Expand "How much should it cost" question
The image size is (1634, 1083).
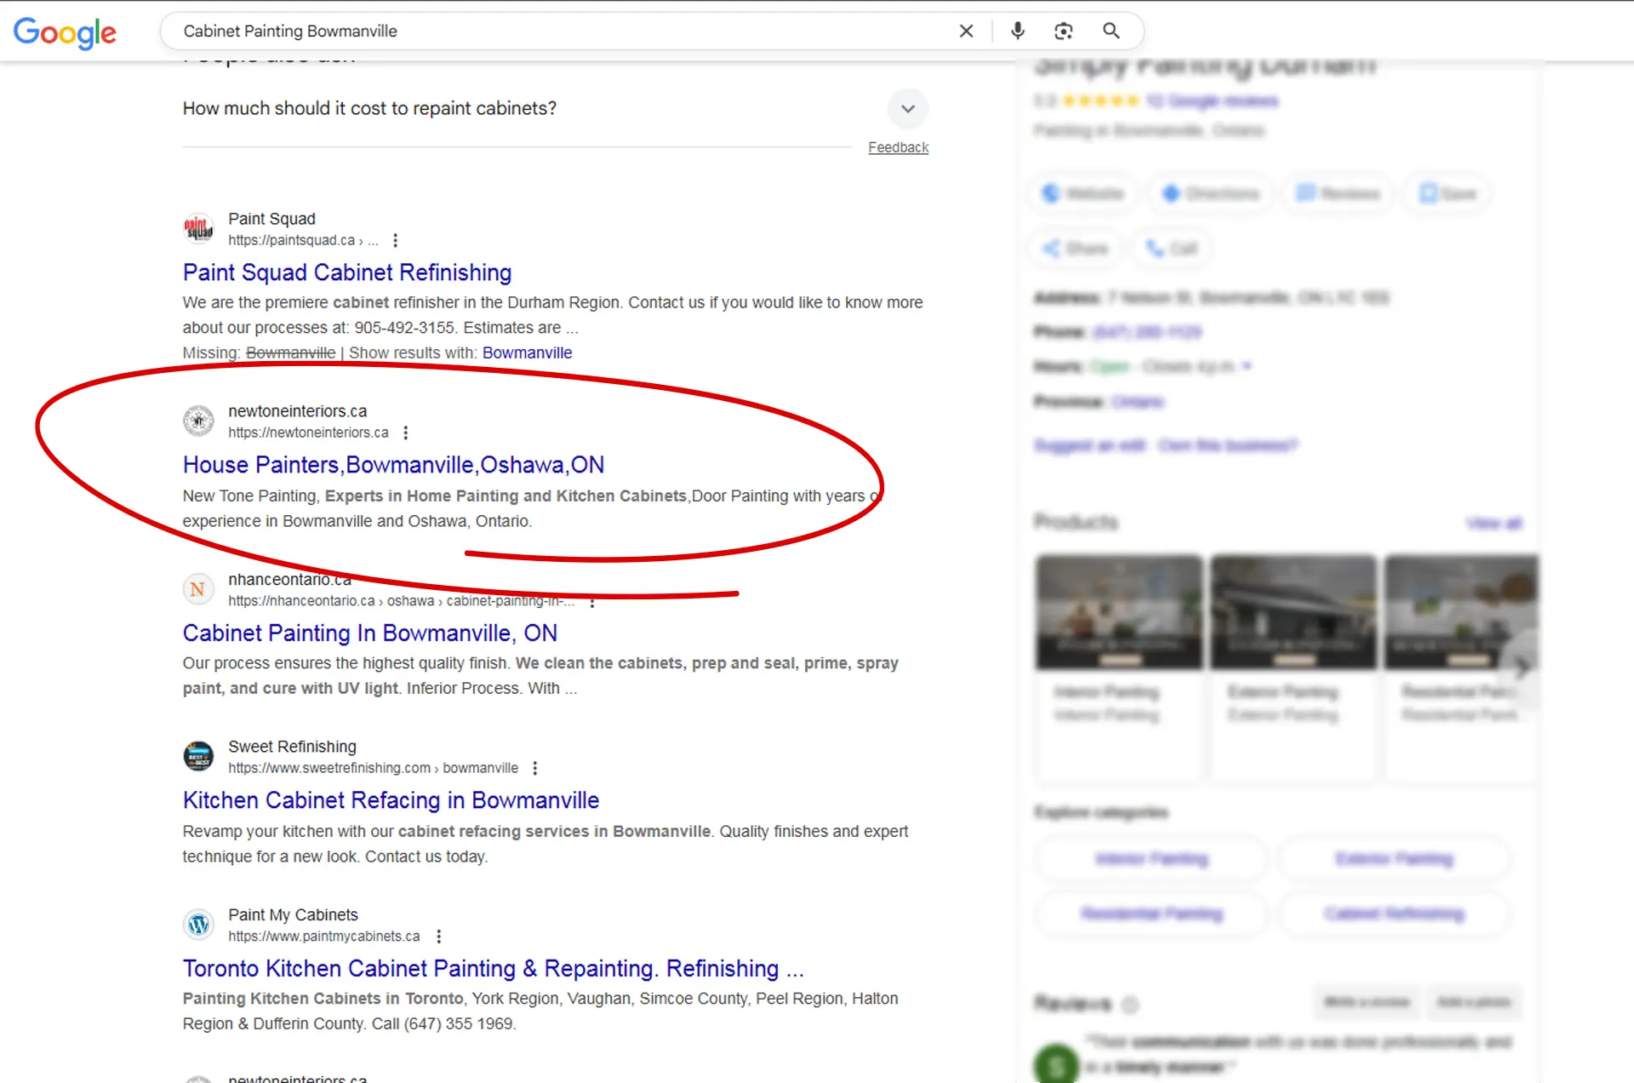pos(907,109)
